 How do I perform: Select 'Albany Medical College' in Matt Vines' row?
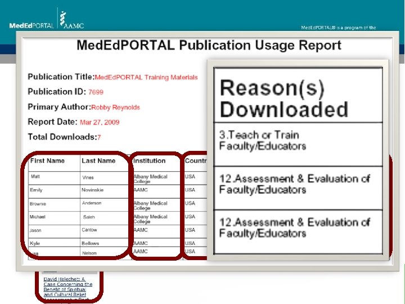coord(150,179)
